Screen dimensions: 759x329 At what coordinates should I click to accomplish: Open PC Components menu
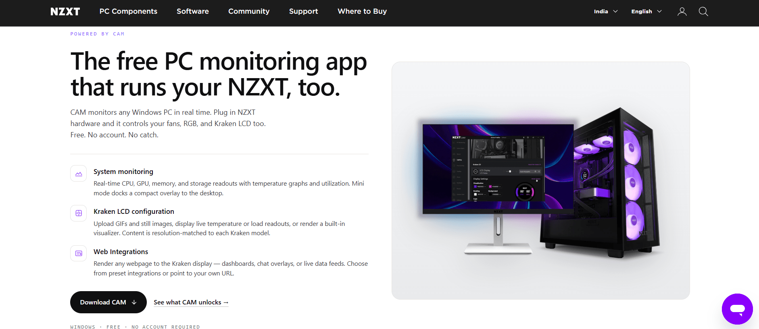coord(128,11)
